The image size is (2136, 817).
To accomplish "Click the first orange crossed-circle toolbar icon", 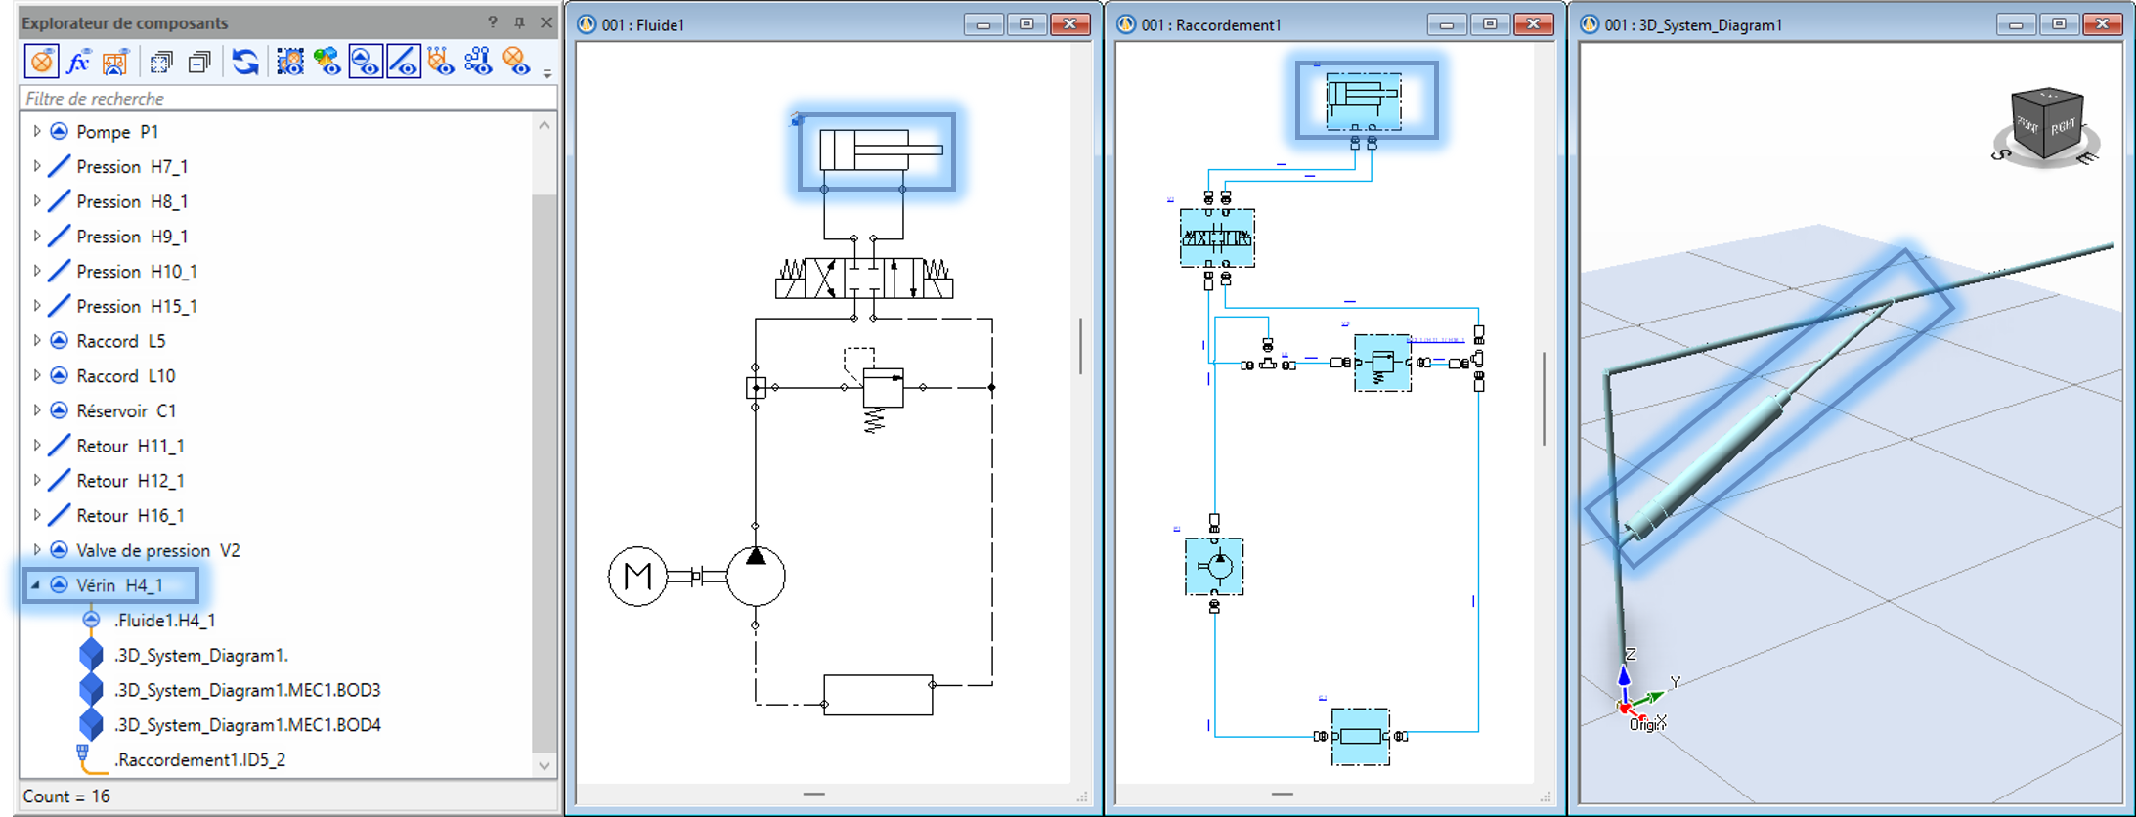I will (x=41, y=63).
